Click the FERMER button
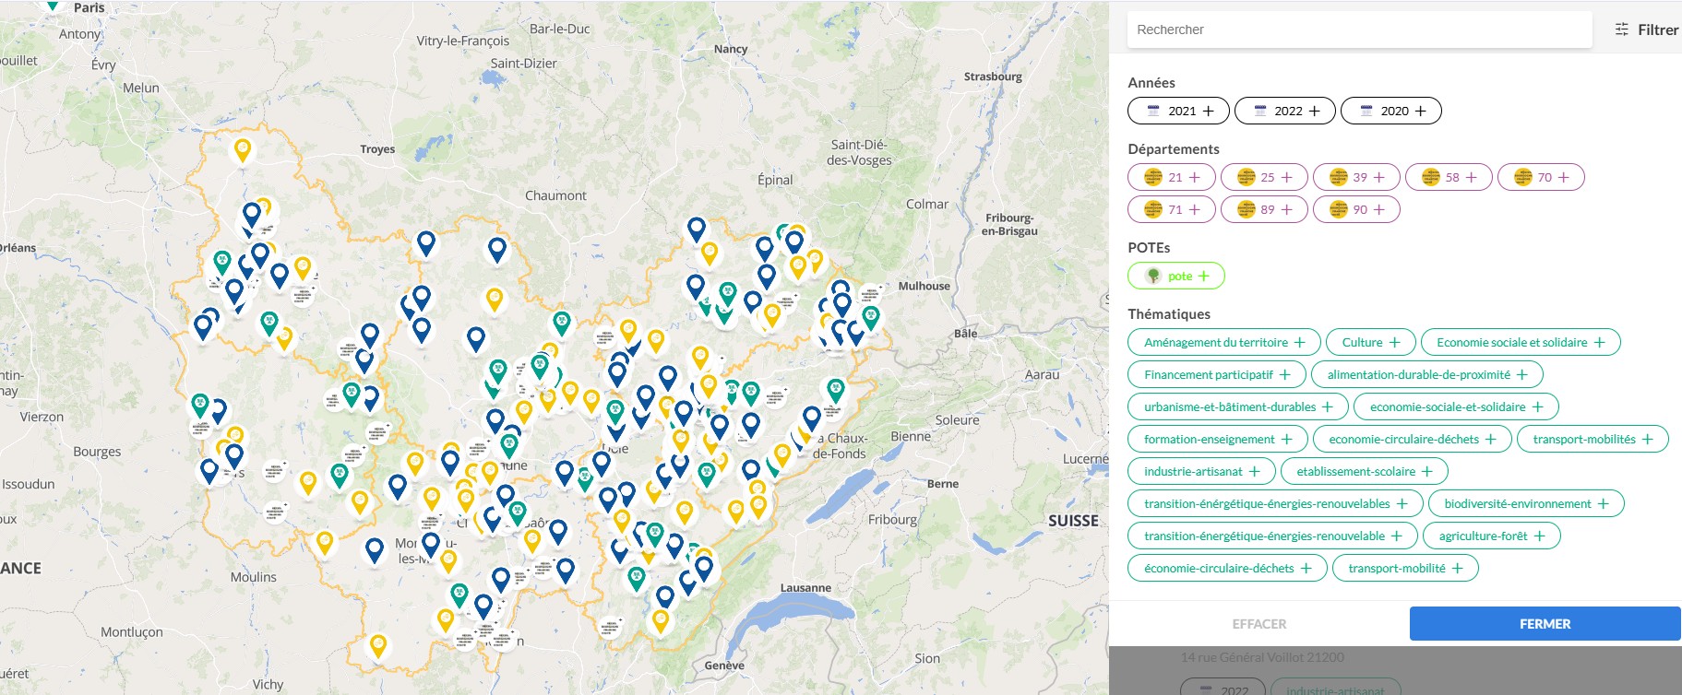1682x695 pixels. (x=1544, y=624)
